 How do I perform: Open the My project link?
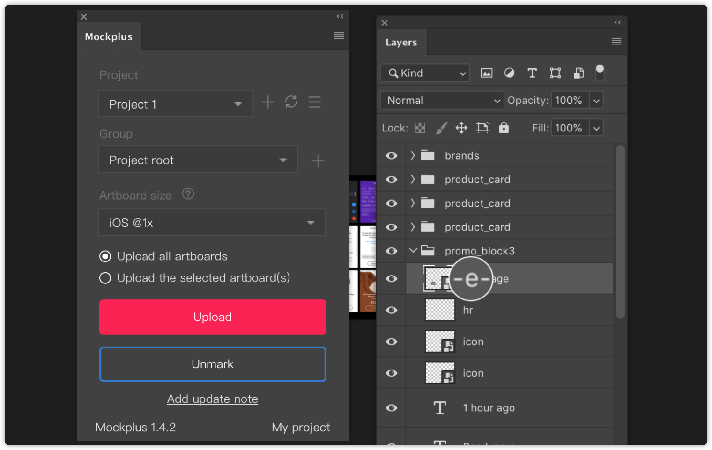pyautogui.click(x=301, y=427)
